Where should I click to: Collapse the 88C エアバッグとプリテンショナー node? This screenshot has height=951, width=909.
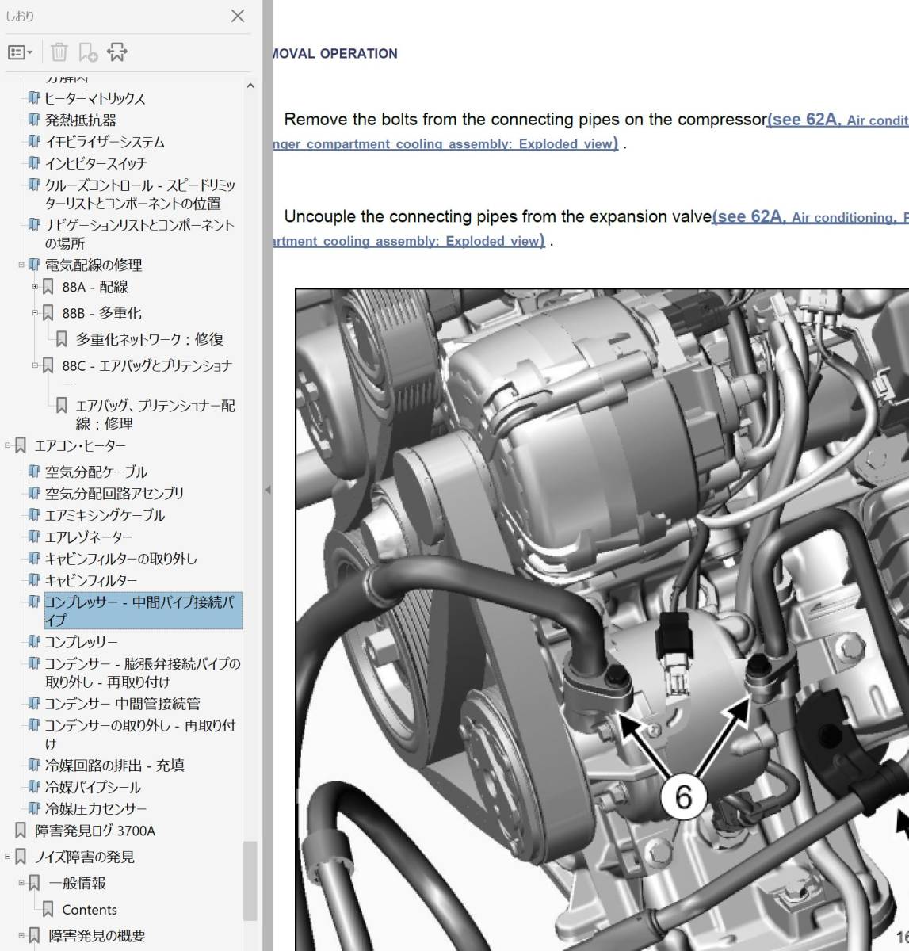(x=35, y=365)
